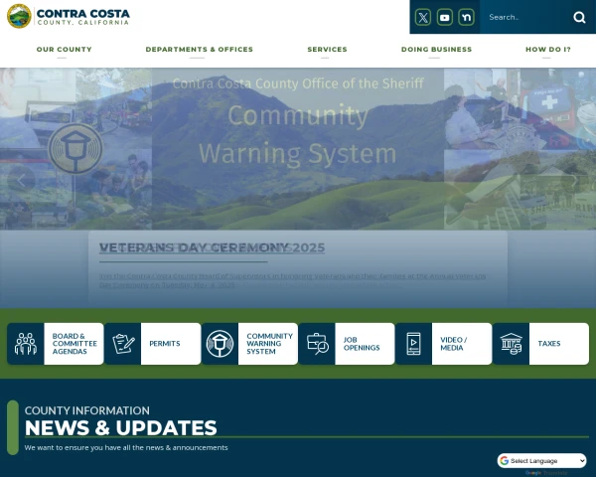Image resolution: width=596 pixels, height=477 pixels.
Task: Open the Departments & Offices menu
Action: 200,50
